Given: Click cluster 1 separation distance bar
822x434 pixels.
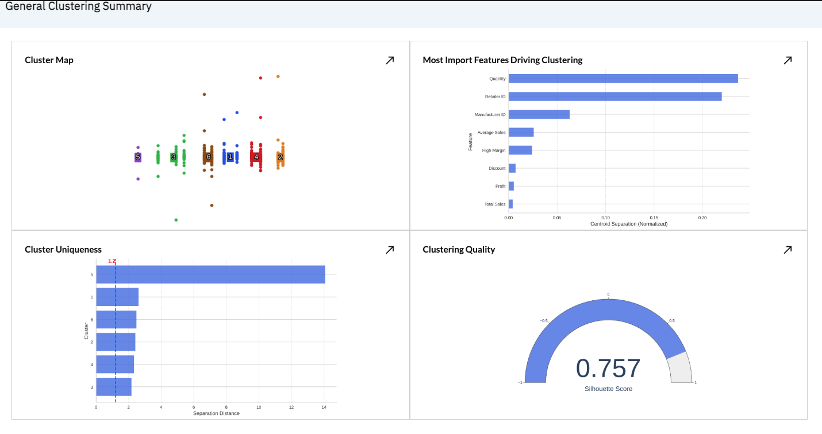Looking at the screenshot, I should [117, 297].
